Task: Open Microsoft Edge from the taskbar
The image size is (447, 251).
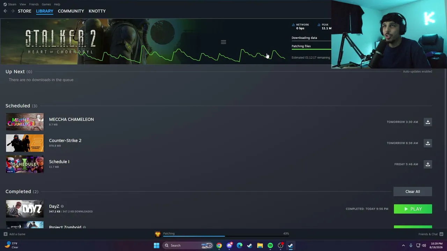Action: click(x=240, y=245)
